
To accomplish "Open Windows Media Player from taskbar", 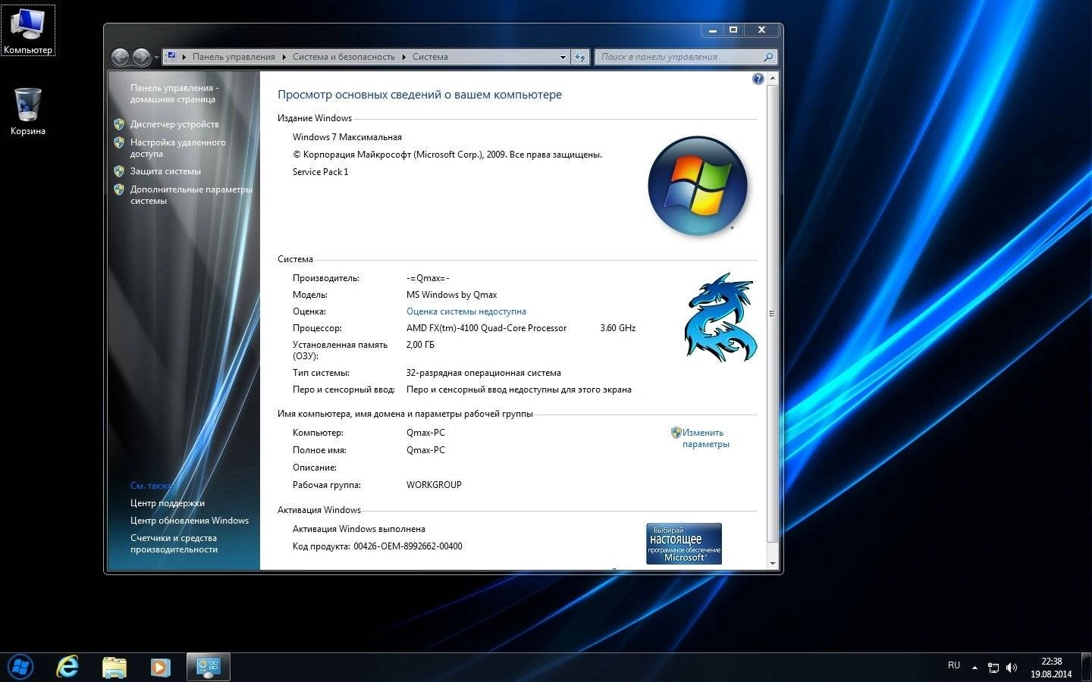I will coord(160,667).
